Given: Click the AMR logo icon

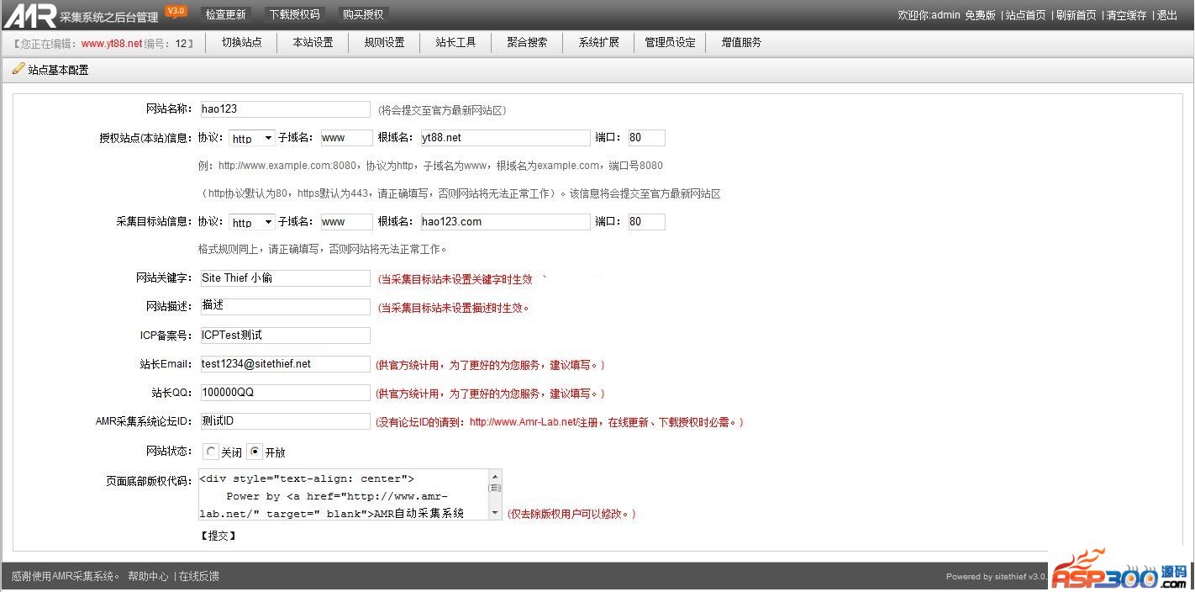Looking at the screenshot, I should tap(30, 15).
